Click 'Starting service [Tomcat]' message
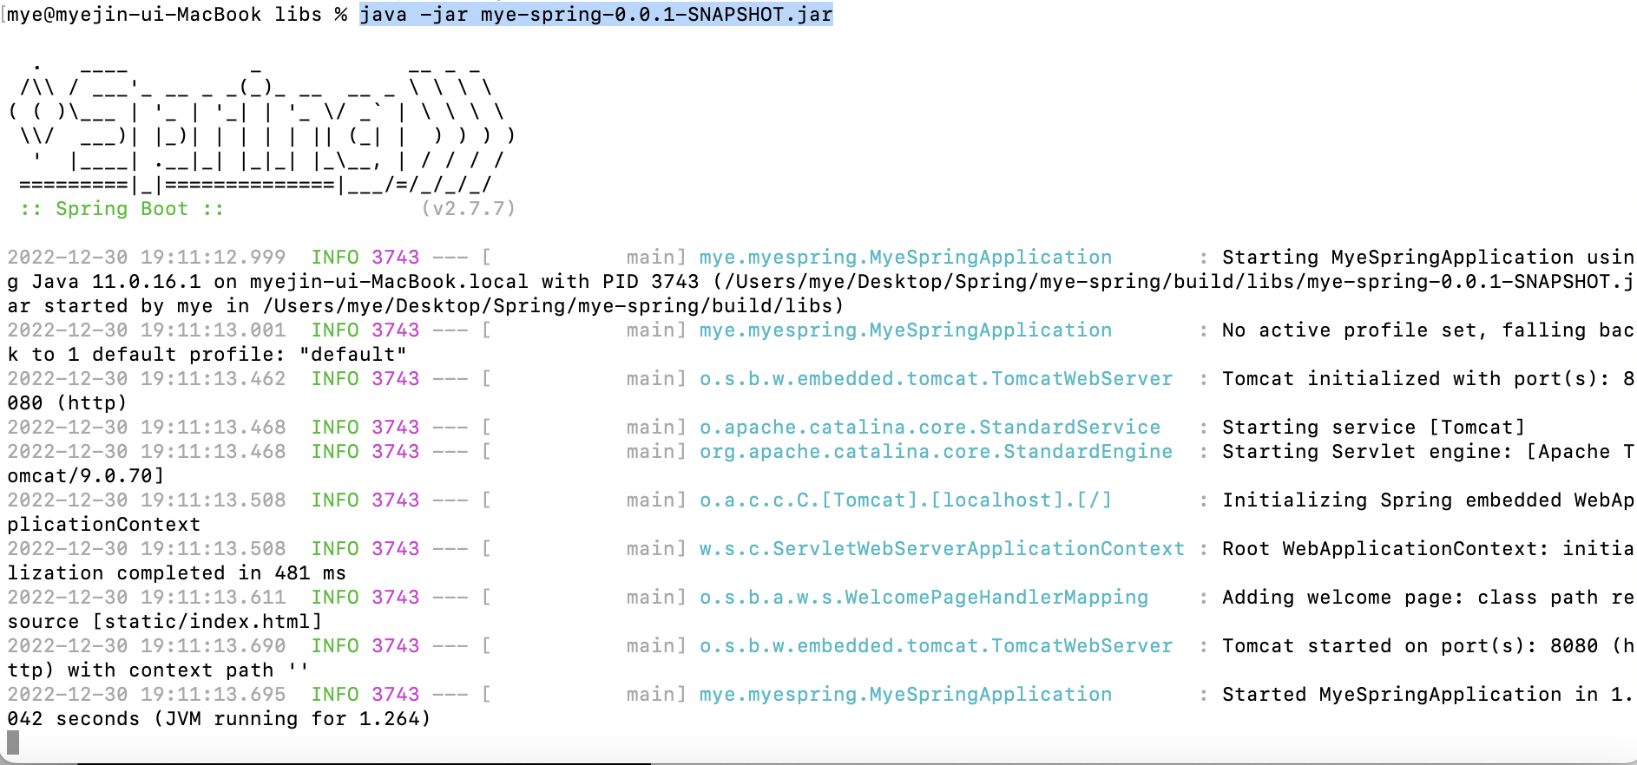 (1373, 428)
